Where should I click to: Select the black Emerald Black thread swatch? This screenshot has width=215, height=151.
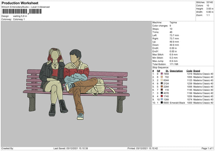162,103
